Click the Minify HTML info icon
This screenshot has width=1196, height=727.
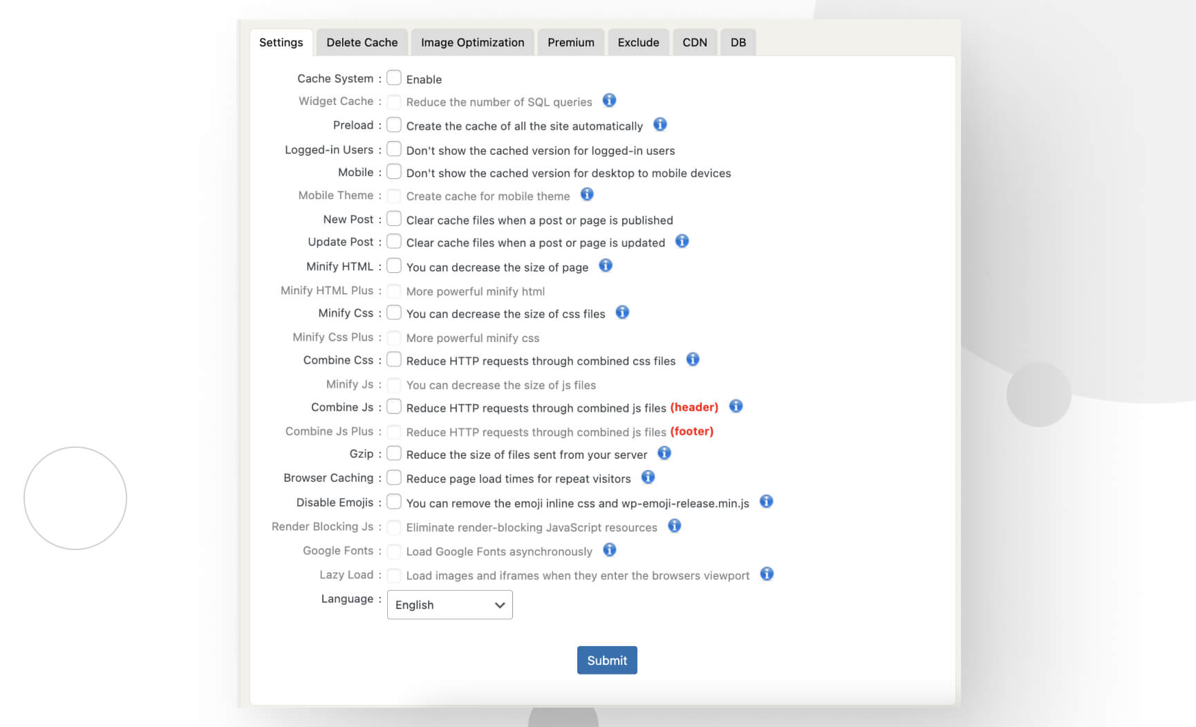[x=606, y=265]
